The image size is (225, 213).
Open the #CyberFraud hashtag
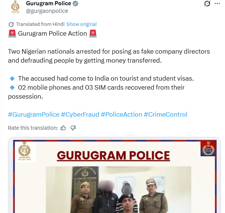point(80,114)
